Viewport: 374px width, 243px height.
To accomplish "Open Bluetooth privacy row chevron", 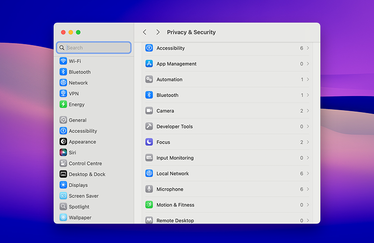I will tap(308, 95).
